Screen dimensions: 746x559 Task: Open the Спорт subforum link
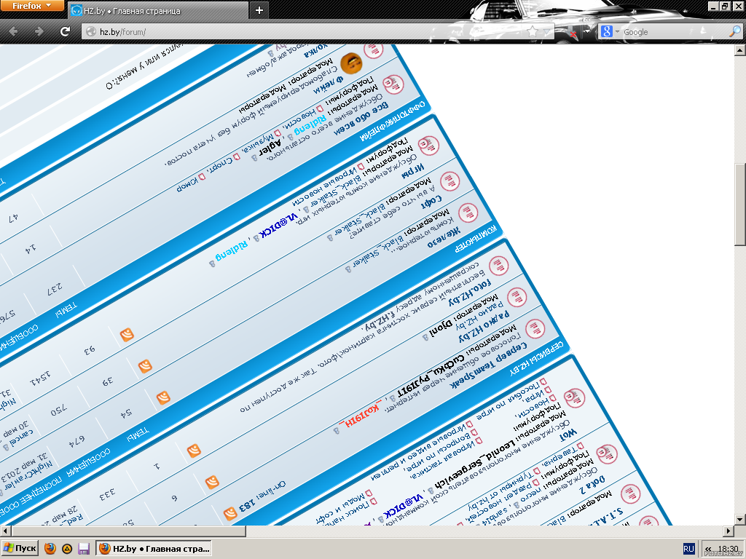[223, 164]
